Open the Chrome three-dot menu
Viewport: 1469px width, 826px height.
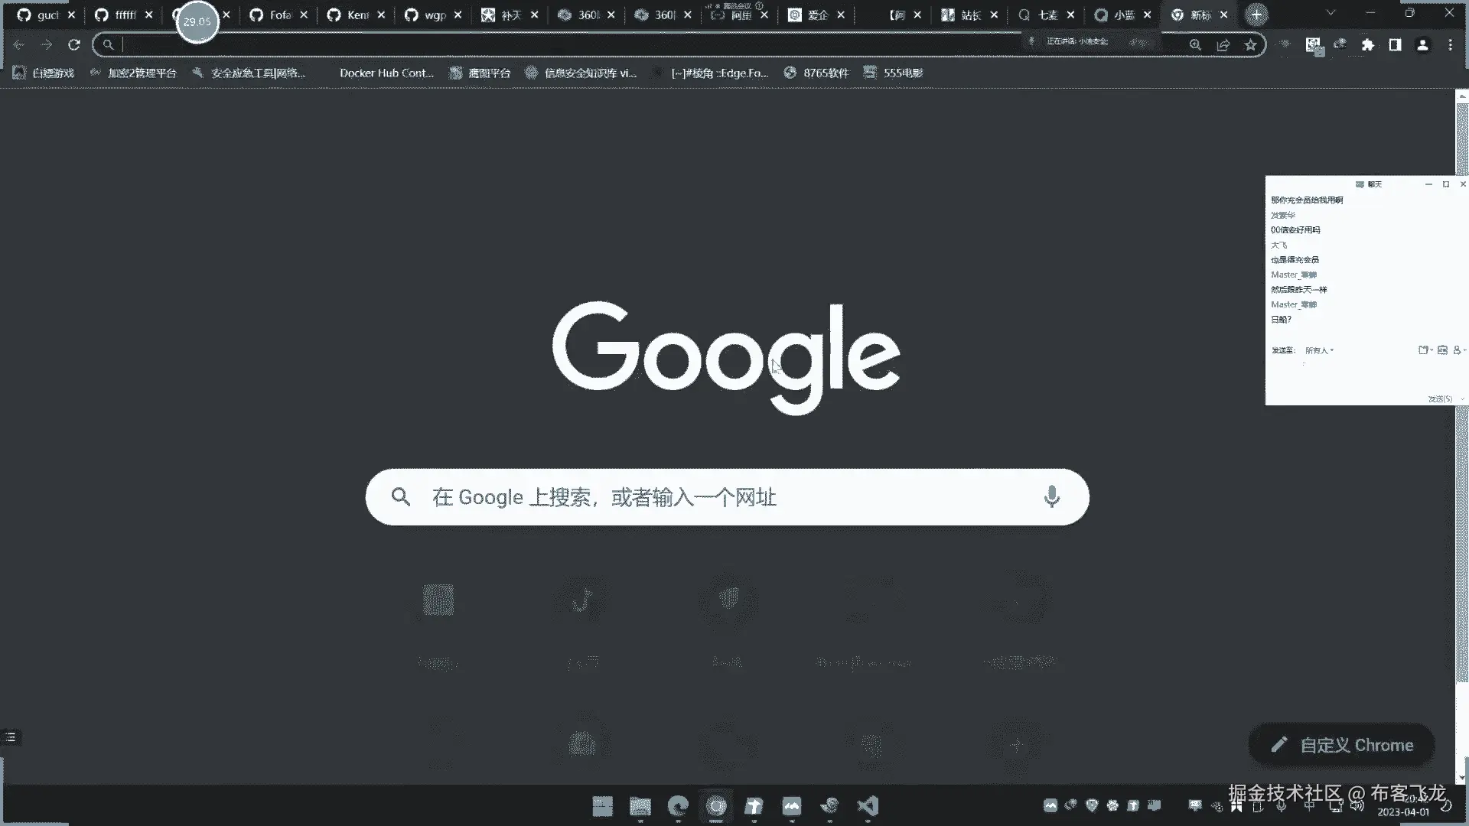click(x=1450, y=45)
